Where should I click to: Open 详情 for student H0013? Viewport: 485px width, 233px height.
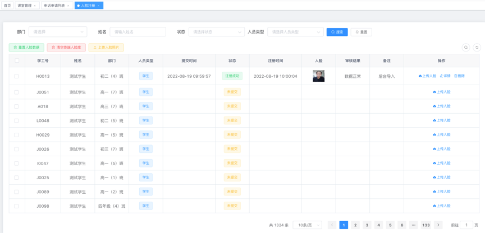tap(445, 76)
